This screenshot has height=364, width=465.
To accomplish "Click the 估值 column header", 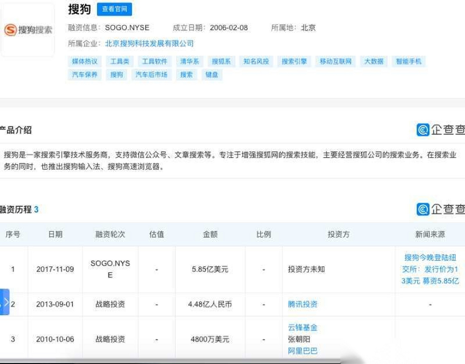I will (157, 234).
